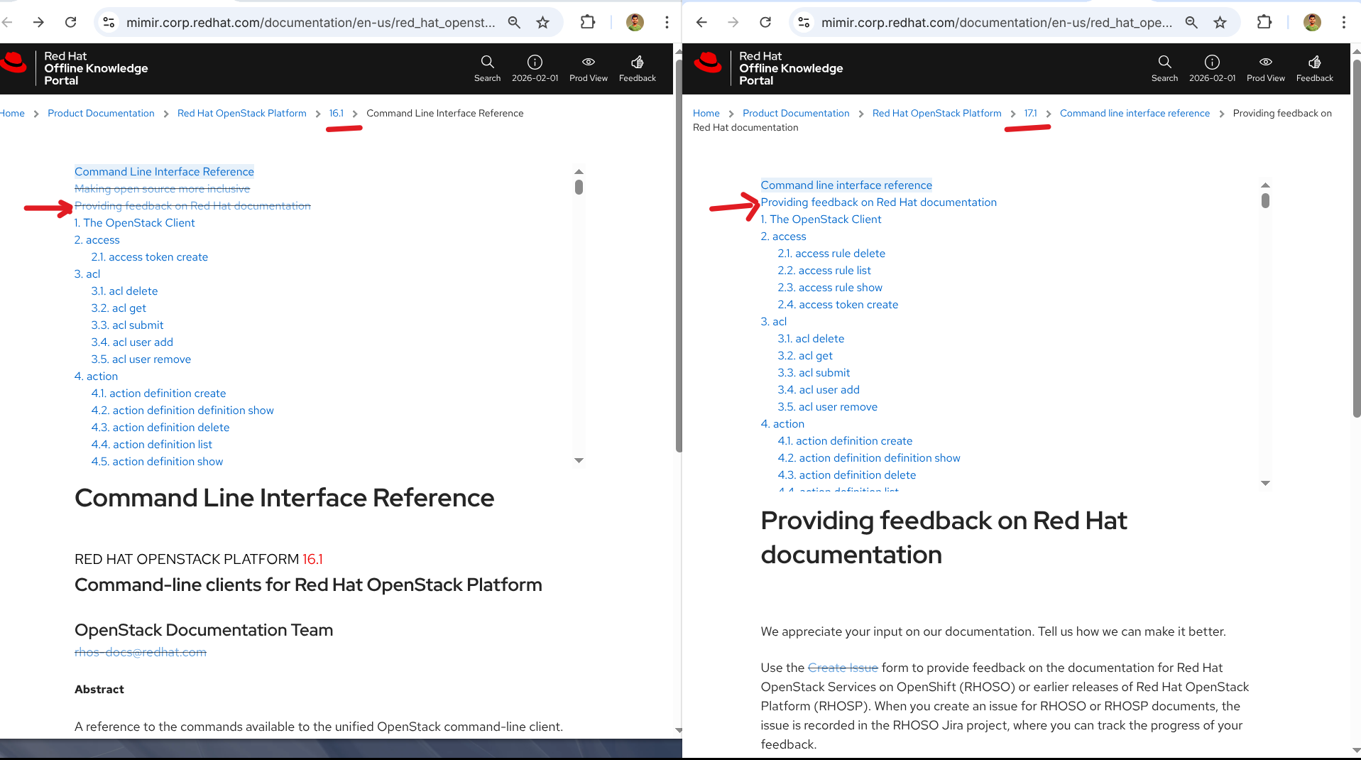Open Product Documentation breadcrumb in right window

pos(796,113)
